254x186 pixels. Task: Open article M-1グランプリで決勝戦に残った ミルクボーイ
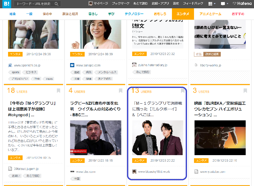pyautogui.click(x=157, y=109)
